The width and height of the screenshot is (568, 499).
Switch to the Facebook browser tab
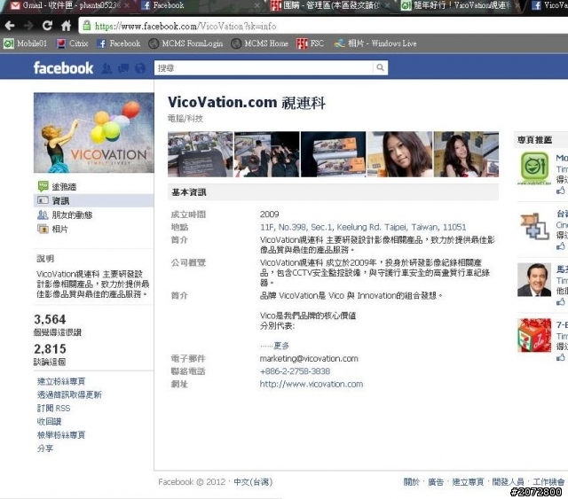[199, 5]
